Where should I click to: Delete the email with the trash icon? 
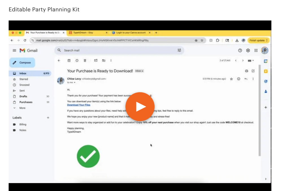(85, 60)
